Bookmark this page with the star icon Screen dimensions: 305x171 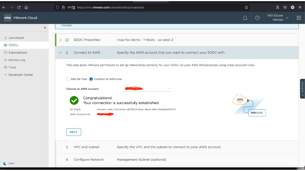247,7
